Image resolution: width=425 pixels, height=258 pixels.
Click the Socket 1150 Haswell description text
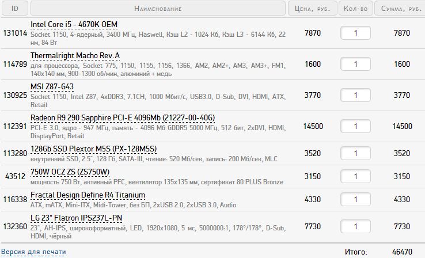click(x=158, y=39)
